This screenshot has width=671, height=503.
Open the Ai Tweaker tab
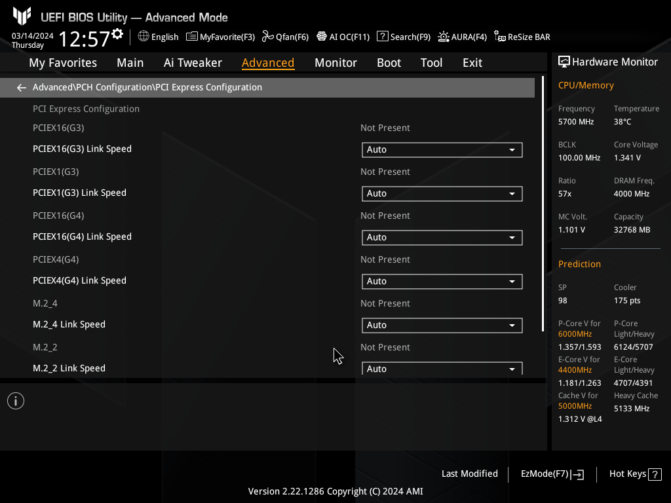coord(193,63)
